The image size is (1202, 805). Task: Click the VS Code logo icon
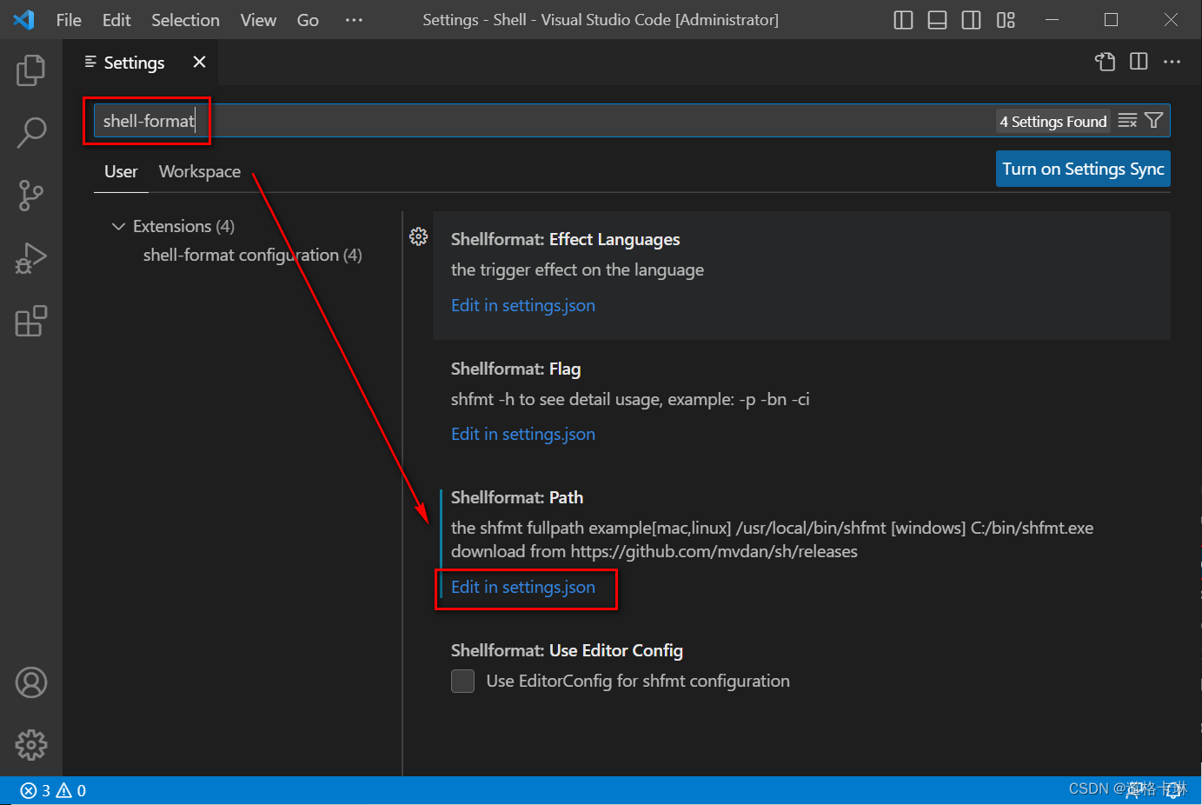[x=24, y=19]
